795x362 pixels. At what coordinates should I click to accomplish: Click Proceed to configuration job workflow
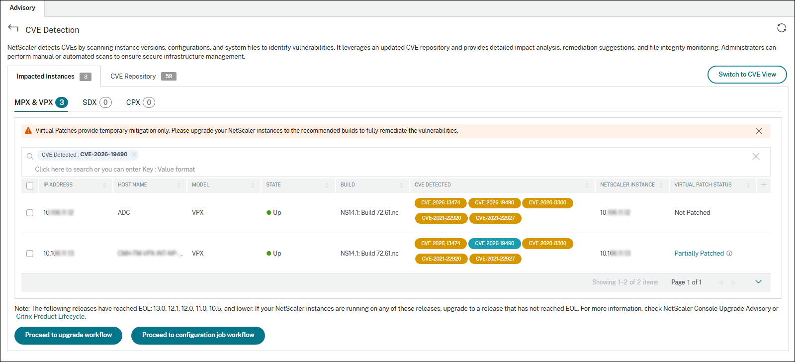tap(198, 335)
